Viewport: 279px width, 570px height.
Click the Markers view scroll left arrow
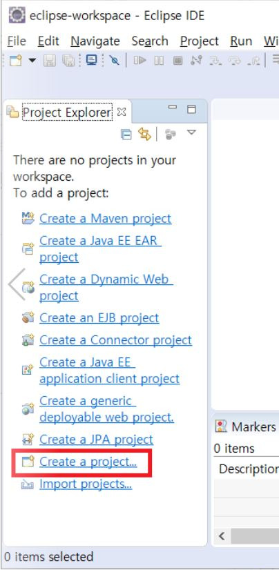coord(222,536)
